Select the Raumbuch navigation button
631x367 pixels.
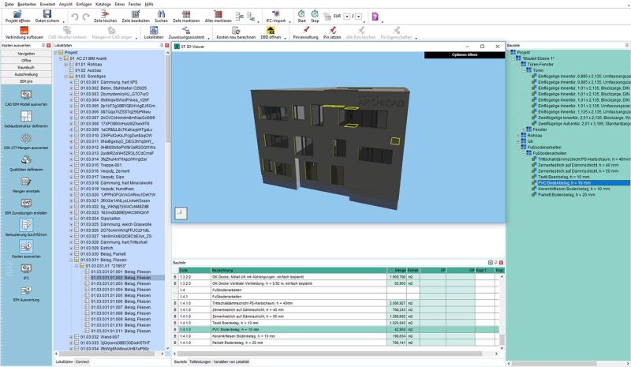point(26,69)
